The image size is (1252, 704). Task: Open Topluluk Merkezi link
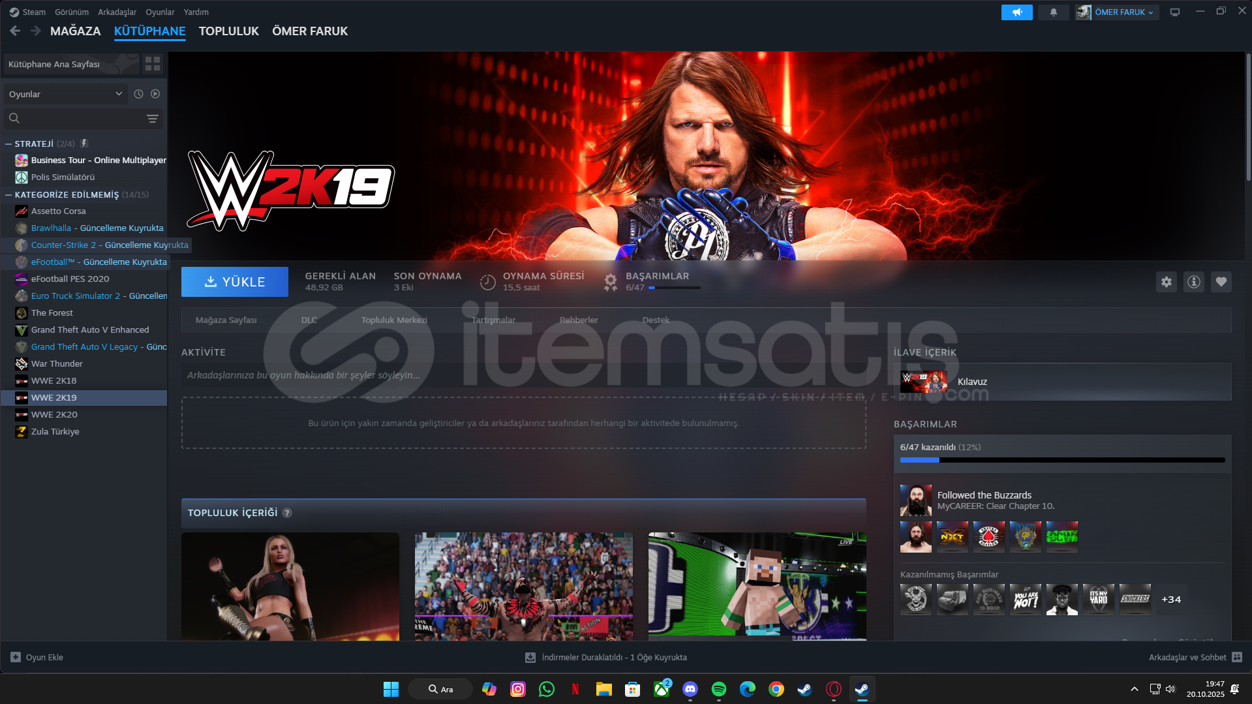pos(395,320)
